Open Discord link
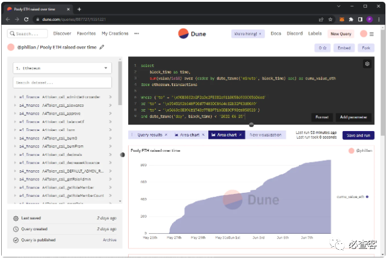This screenshot has height=261, width=389. 295,33
